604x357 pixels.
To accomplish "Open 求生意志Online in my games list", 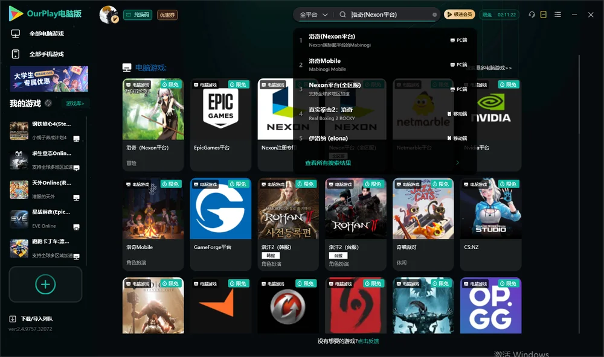I will pyautogui.click(x=45, y=160).
